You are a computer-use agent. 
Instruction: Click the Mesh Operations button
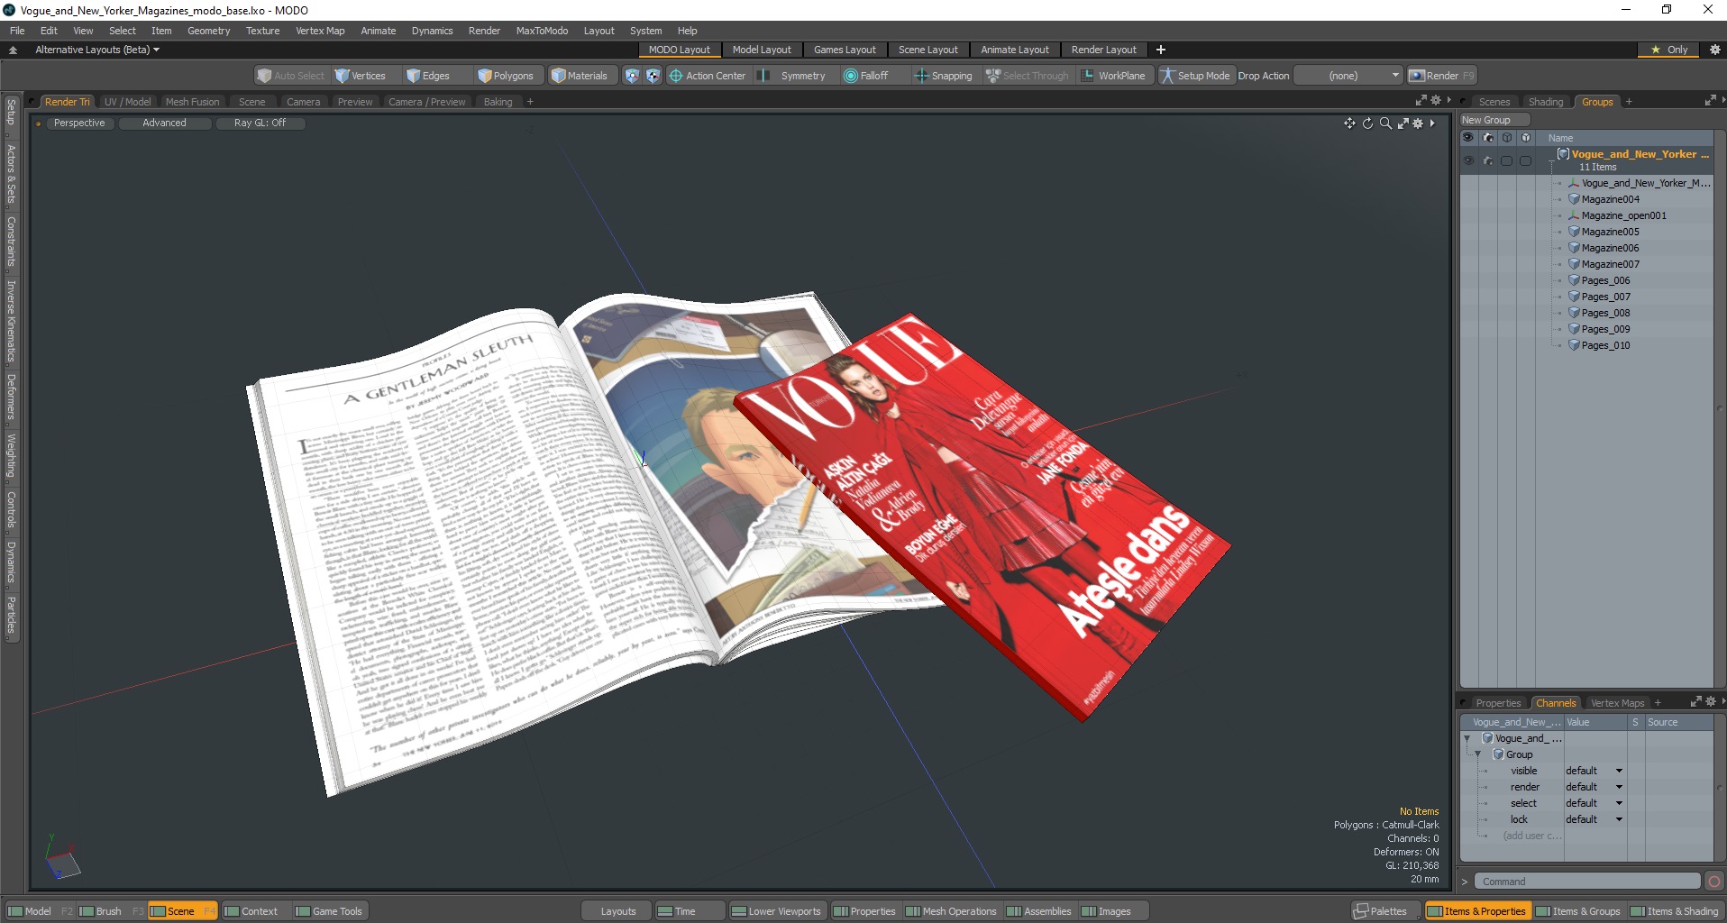coord(951,911)
